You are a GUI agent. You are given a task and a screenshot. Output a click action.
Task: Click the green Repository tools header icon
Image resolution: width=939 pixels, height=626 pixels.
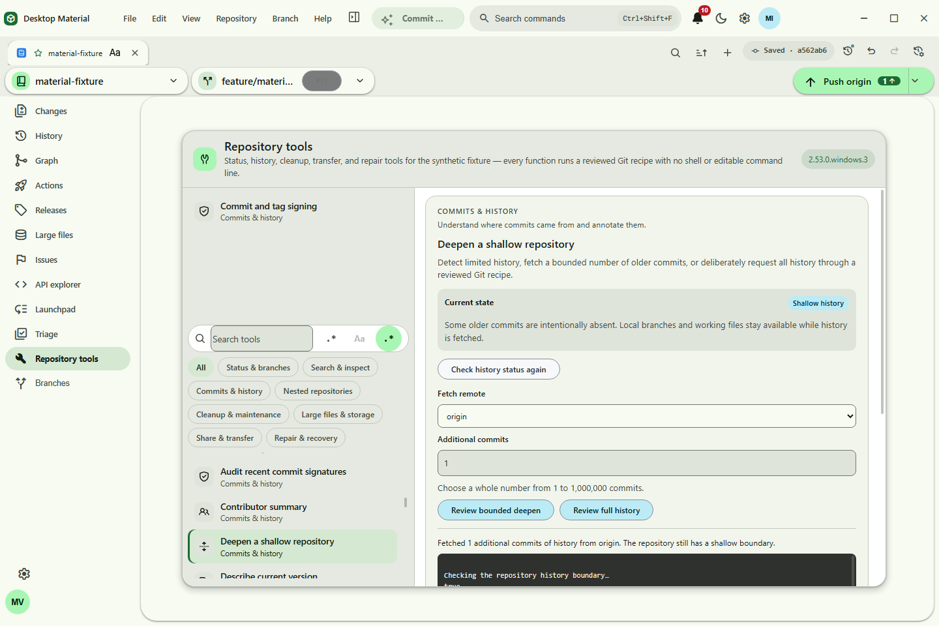[205, 159]
